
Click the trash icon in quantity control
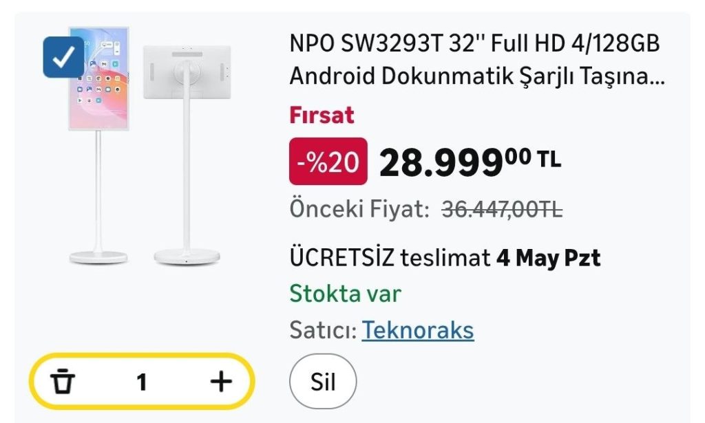[x=63, y=381]
